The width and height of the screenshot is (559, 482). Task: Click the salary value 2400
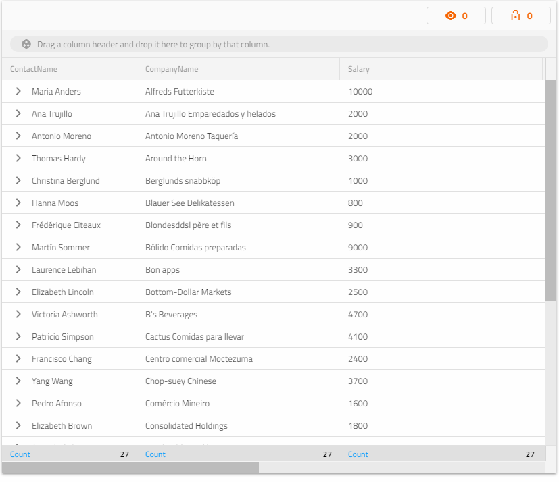click(x=358, y=358)
